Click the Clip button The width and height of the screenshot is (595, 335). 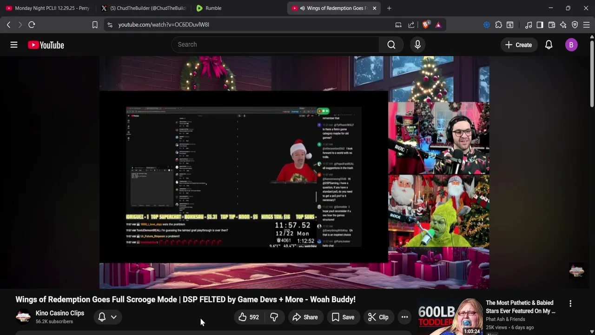[378, 317]
